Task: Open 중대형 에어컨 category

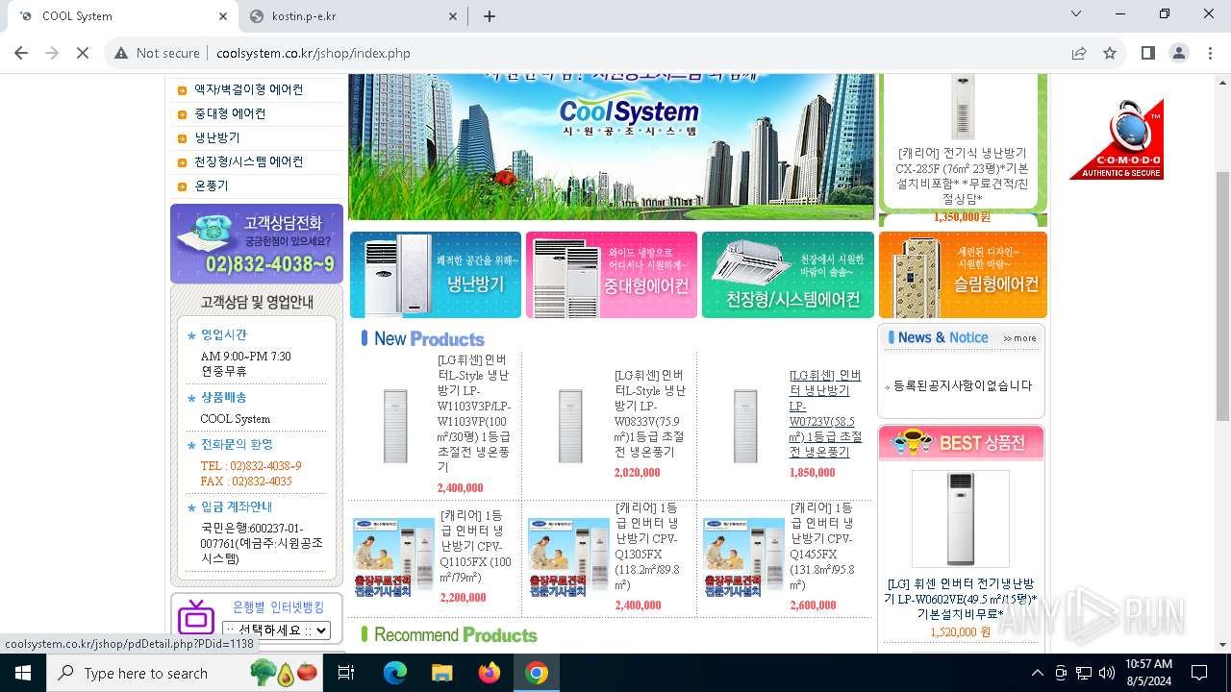Action: point(230,113)
